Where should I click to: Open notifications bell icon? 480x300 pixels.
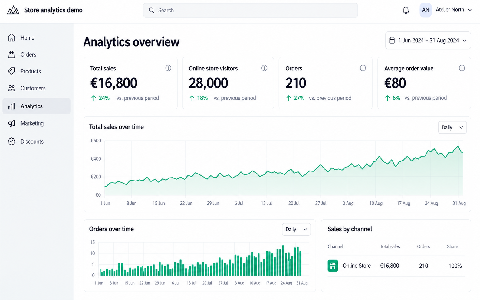[x=406, y=10]
